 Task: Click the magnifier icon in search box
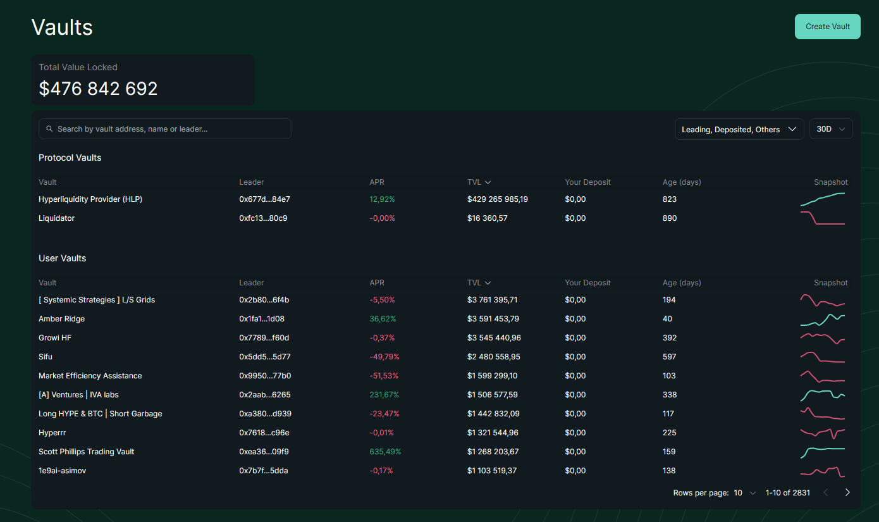pyautogui.click(x=49, y=129)
